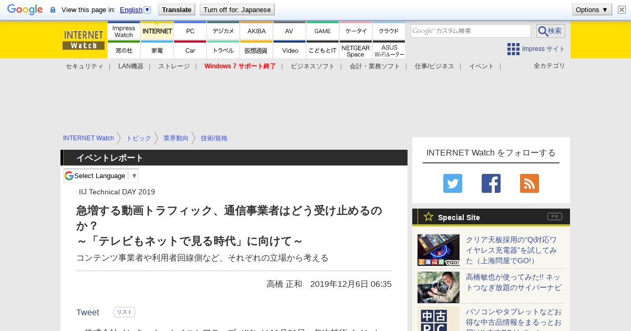Open the English language dropdown
Viewport: 631px width, 331px height.
135,9
